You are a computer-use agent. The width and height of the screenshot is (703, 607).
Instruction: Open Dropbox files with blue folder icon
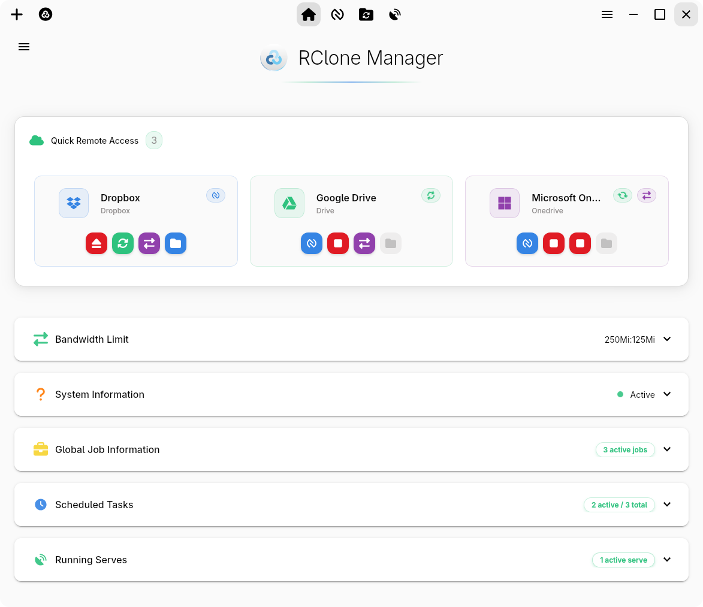[176, 243]
